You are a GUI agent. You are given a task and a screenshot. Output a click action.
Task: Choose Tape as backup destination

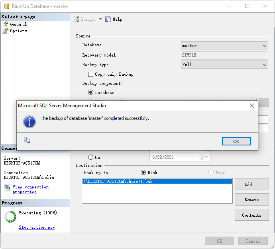(211, 173)
